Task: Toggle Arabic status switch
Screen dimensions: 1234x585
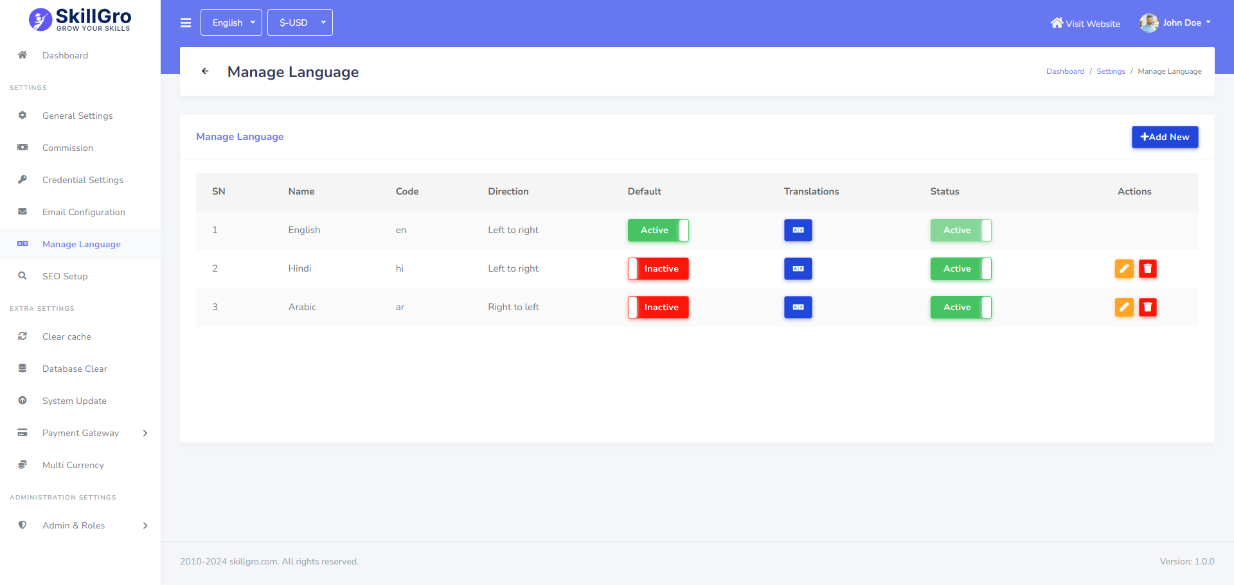Action: tap(961, 307)
